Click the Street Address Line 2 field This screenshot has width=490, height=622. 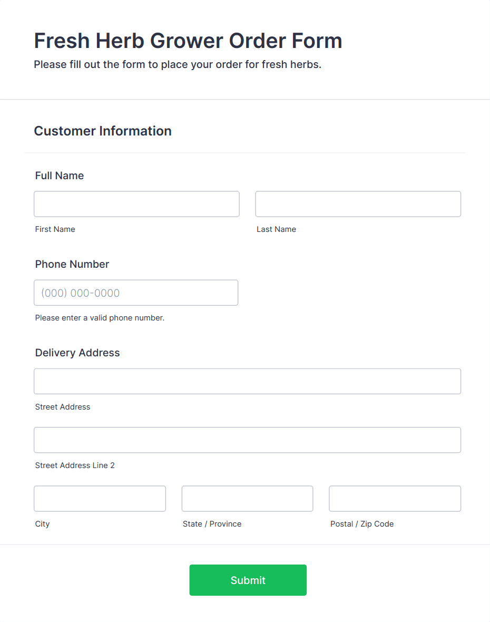[247, 440]
